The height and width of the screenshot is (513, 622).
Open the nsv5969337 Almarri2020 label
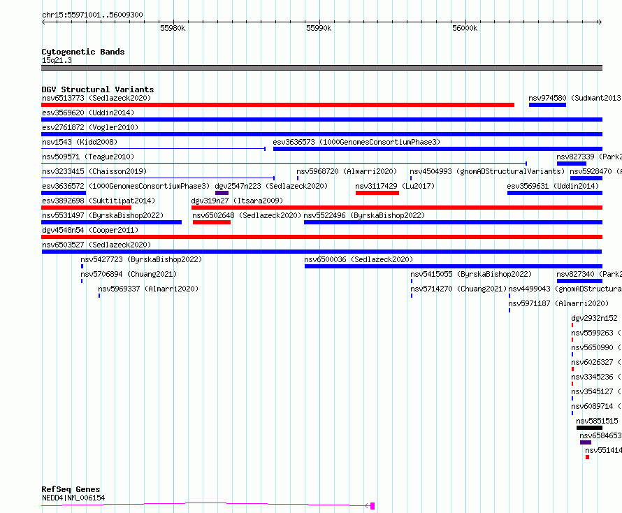tap(148, 289)
